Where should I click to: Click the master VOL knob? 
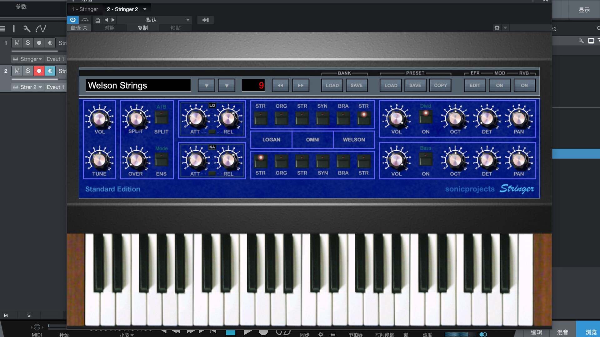tap(99, 119)
